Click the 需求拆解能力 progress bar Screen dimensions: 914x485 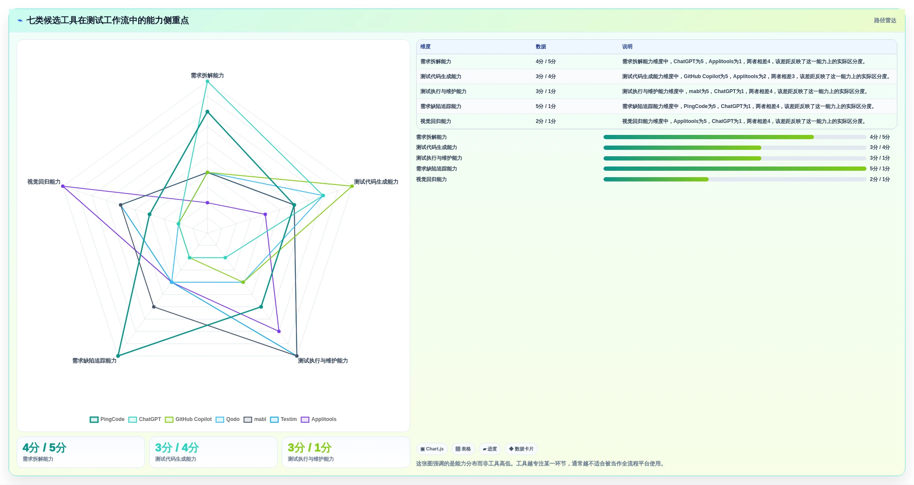point(735,137)
